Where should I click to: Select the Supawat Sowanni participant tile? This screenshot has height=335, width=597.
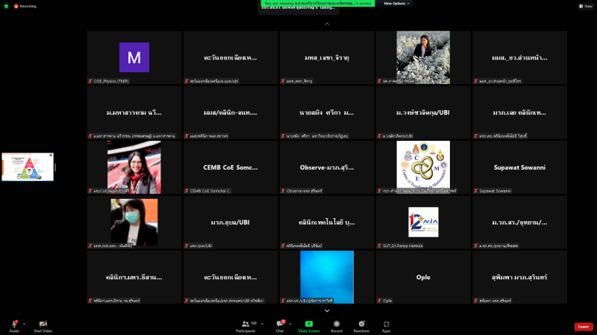(x=519, y=167)
